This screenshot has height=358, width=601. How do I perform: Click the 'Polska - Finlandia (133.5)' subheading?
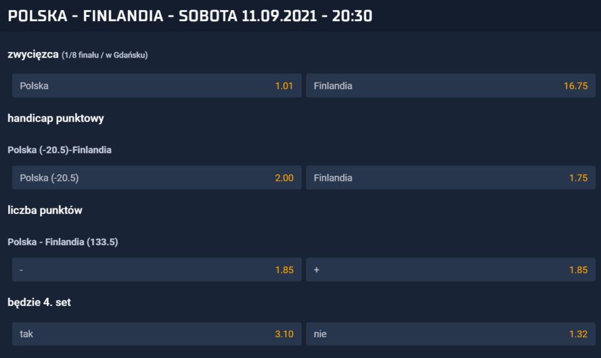click(63, 242)
